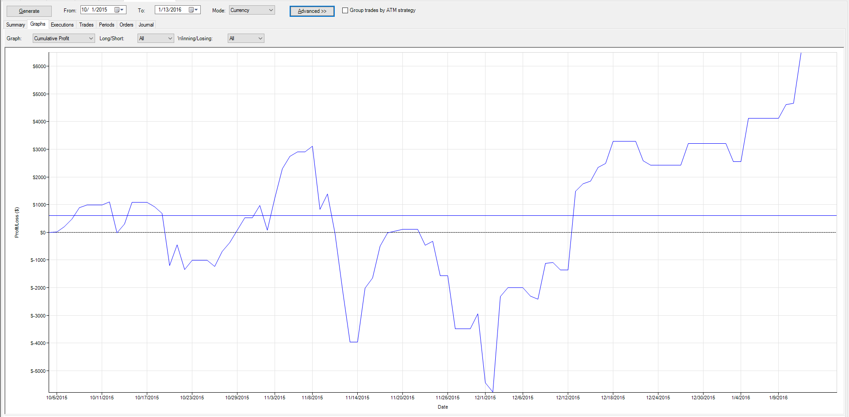Click the 10/23/2015 date axis label
The width and height of the screenshot is (849, 417).
[192, 398]
